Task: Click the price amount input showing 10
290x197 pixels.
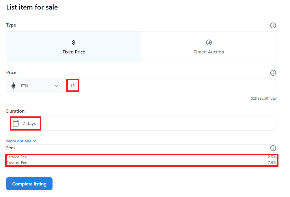Action: pos(171,86)
